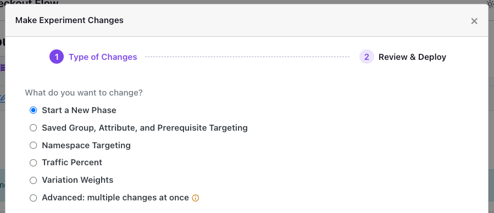Screen dimensions: 494x213
Task: Select the Variation Weights radio button
Action: click(33, 180)
